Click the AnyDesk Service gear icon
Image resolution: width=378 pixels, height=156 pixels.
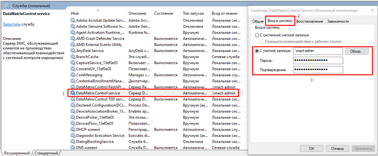click(73, 51)
